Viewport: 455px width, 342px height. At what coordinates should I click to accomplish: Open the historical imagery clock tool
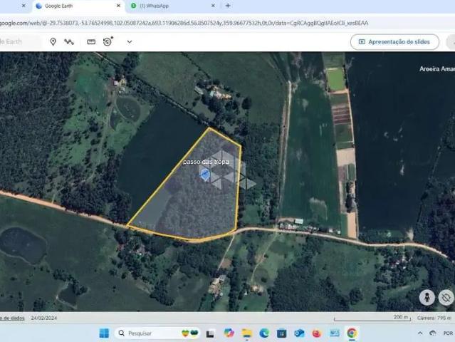tap(108, 41)
